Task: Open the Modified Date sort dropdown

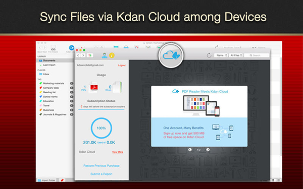Action: tap(232, 47)
